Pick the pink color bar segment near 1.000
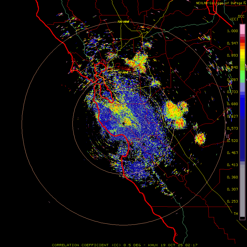Image resolution: width=247 pixels, height=247 pixels. (x=242, y=29)
